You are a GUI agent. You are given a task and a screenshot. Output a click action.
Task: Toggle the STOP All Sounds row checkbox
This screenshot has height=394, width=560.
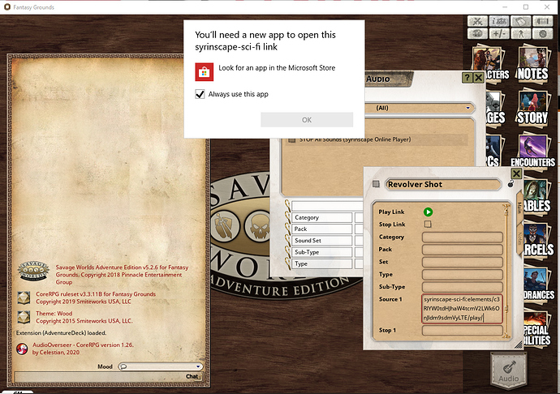(292, 139)
